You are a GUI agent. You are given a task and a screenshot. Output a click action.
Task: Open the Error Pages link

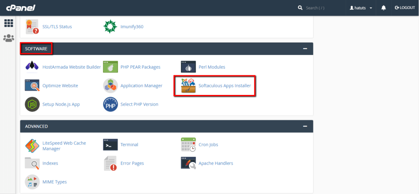132,163
